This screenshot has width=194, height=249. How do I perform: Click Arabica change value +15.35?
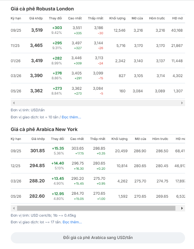tap(58, 148)
